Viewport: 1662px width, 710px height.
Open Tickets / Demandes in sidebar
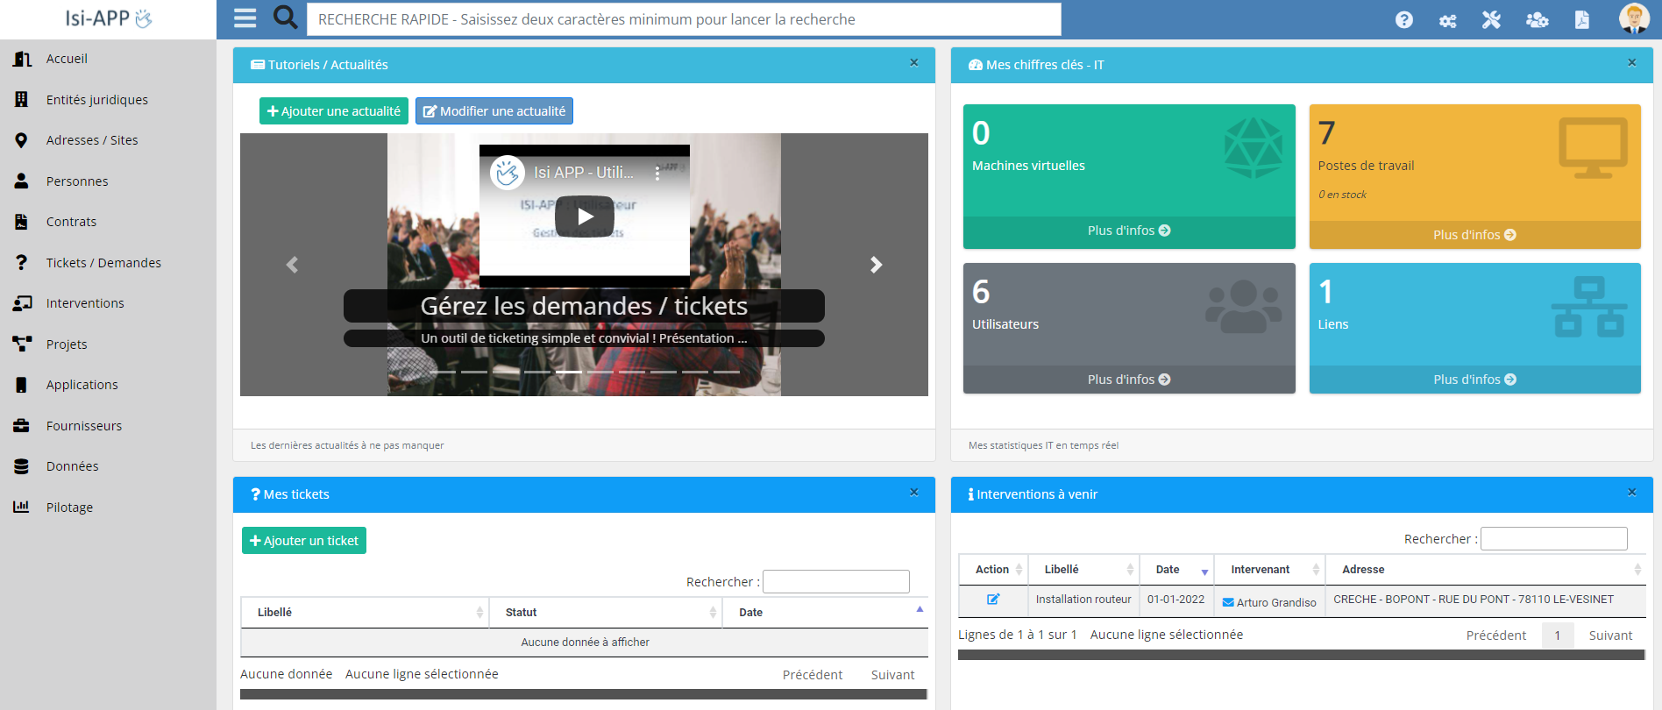coord(103,263)
